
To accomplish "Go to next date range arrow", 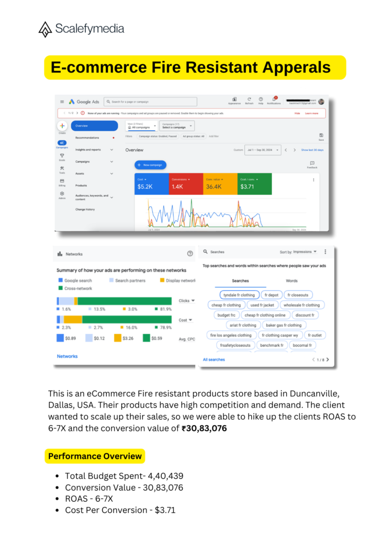I will click(295, 150).
